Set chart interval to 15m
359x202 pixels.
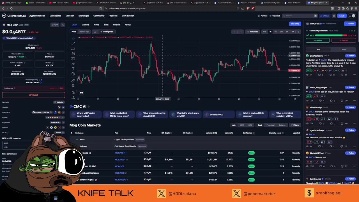pos(264,32)
